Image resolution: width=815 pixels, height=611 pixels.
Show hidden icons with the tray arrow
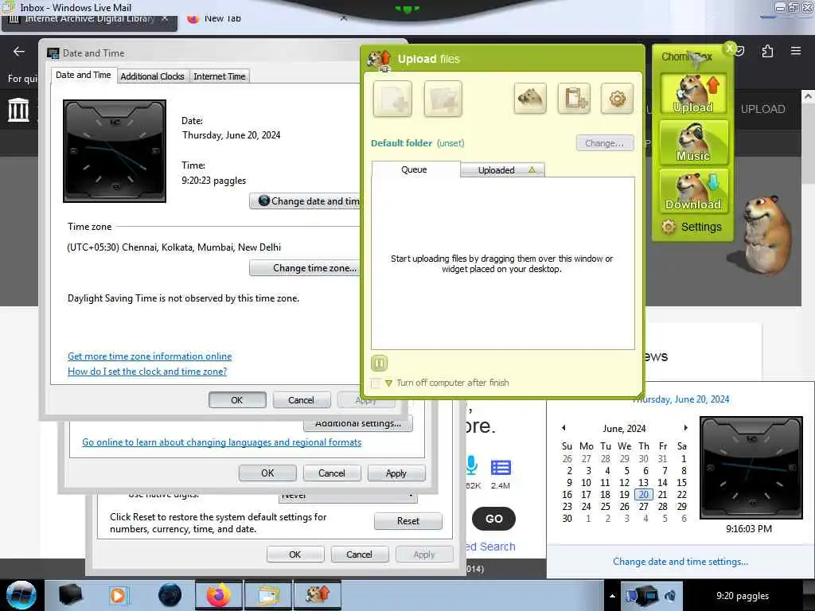[612, 596]
